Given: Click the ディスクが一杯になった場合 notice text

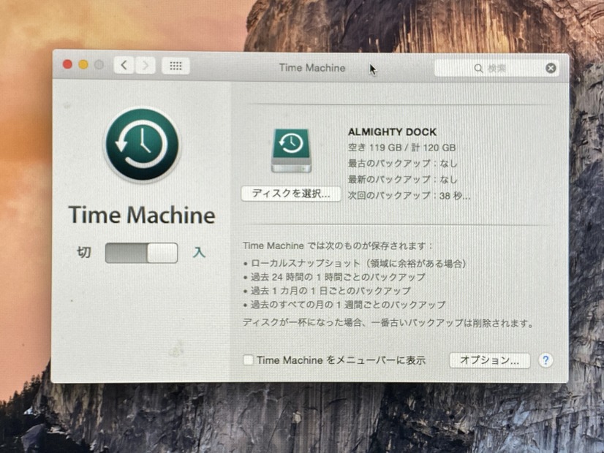Looking at the screenshot, I should 388,322.
